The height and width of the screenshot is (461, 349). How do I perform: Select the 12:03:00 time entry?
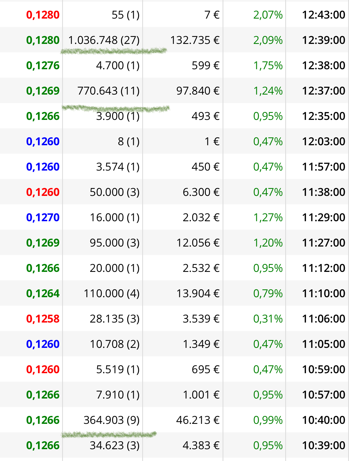point(323,142)
